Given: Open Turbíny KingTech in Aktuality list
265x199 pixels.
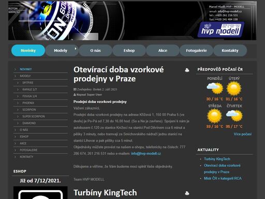Looking at the screenshot, I should pos(217,159).
